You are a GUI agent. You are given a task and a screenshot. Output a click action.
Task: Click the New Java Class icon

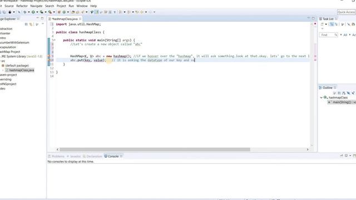click(x=64, y=12)
